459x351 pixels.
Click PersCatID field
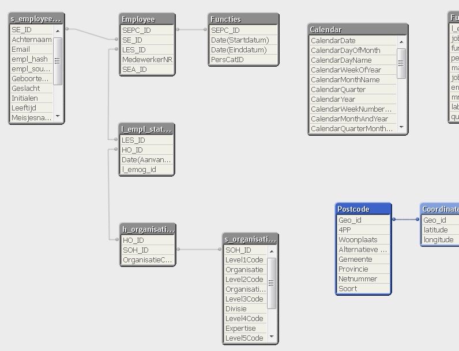(243, 60)
